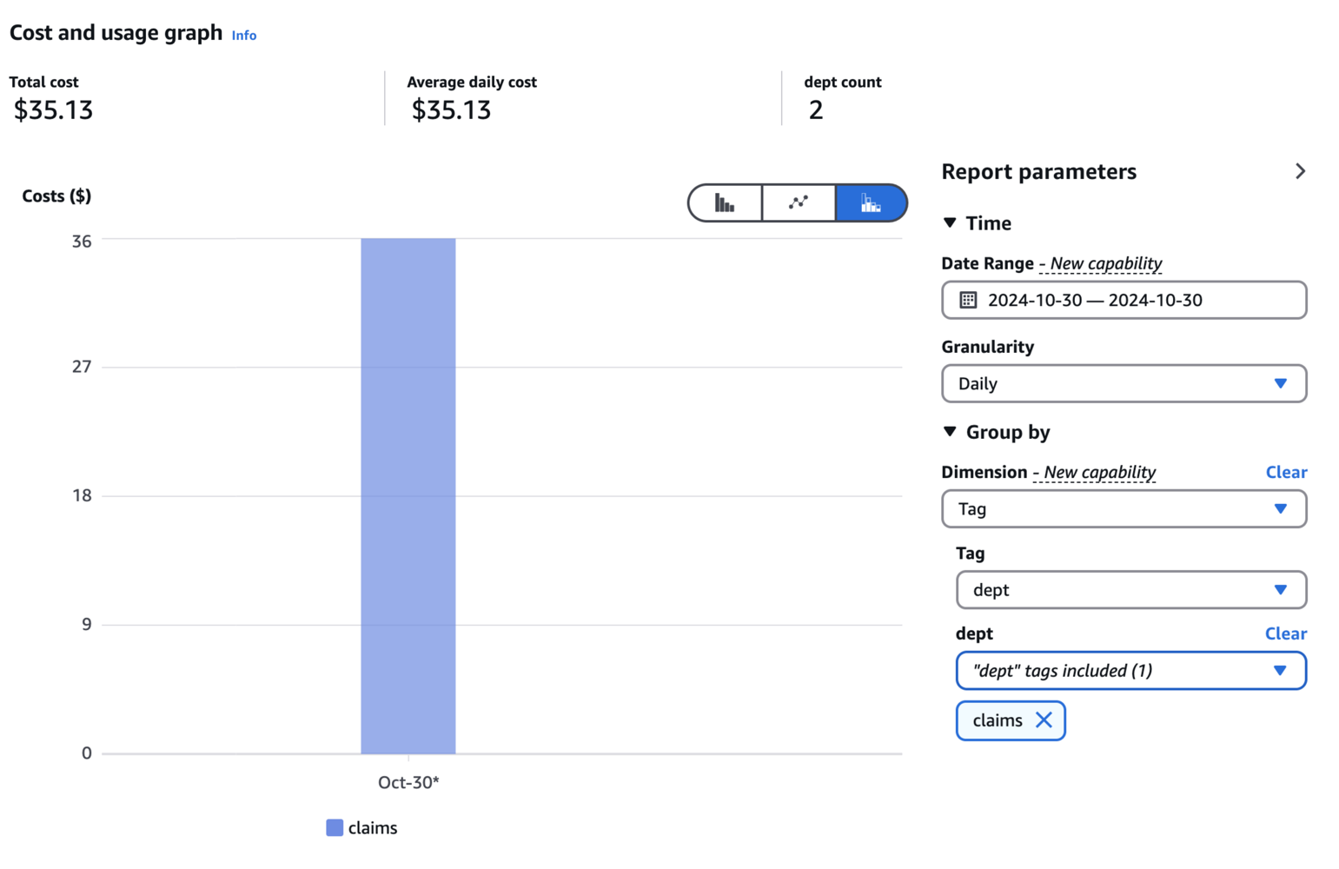Collapse the Report parameters panel

pos(1300,171)
